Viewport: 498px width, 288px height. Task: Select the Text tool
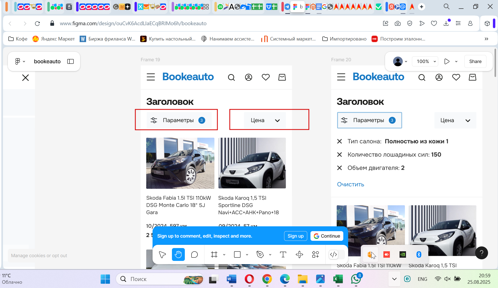pos(283,254)
